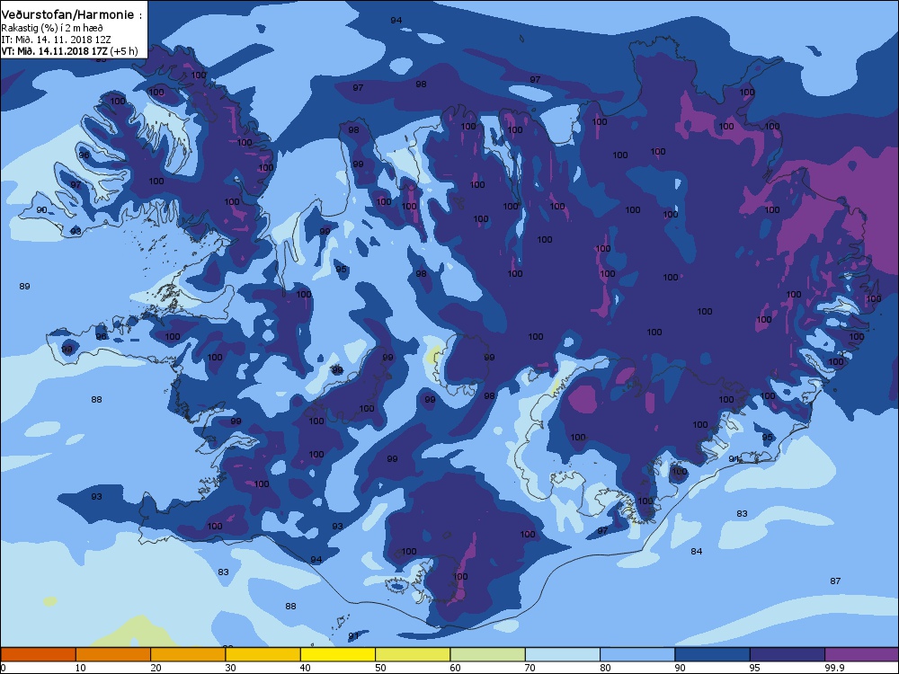Click the pale blue 70–80 legend swatch

[x=563, y=654]
